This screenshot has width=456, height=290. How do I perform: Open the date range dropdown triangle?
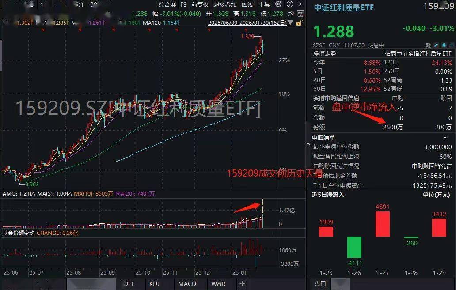[x=290, y=23]
